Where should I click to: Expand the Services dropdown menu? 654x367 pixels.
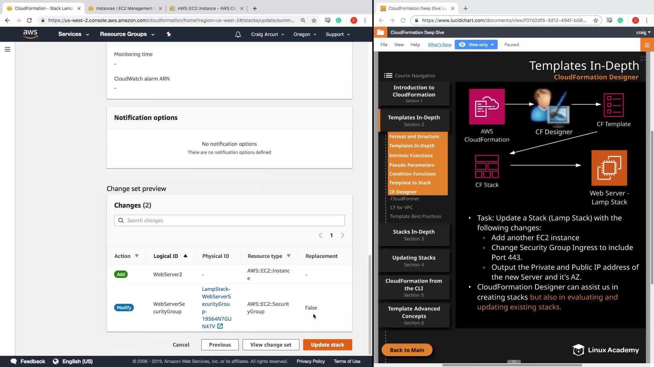(x=73, y=34)
